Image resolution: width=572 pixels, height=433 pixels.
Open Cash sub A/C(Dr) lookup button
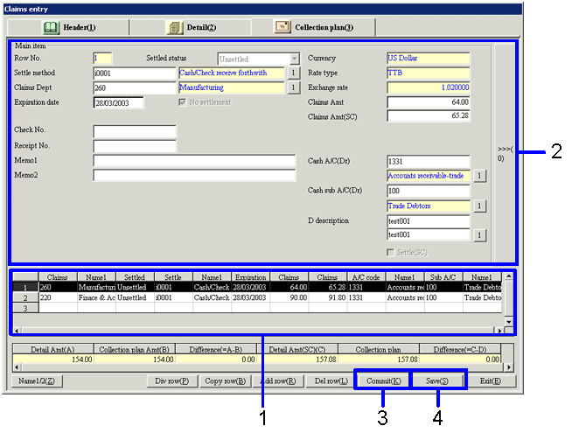(x=479, y=206)
